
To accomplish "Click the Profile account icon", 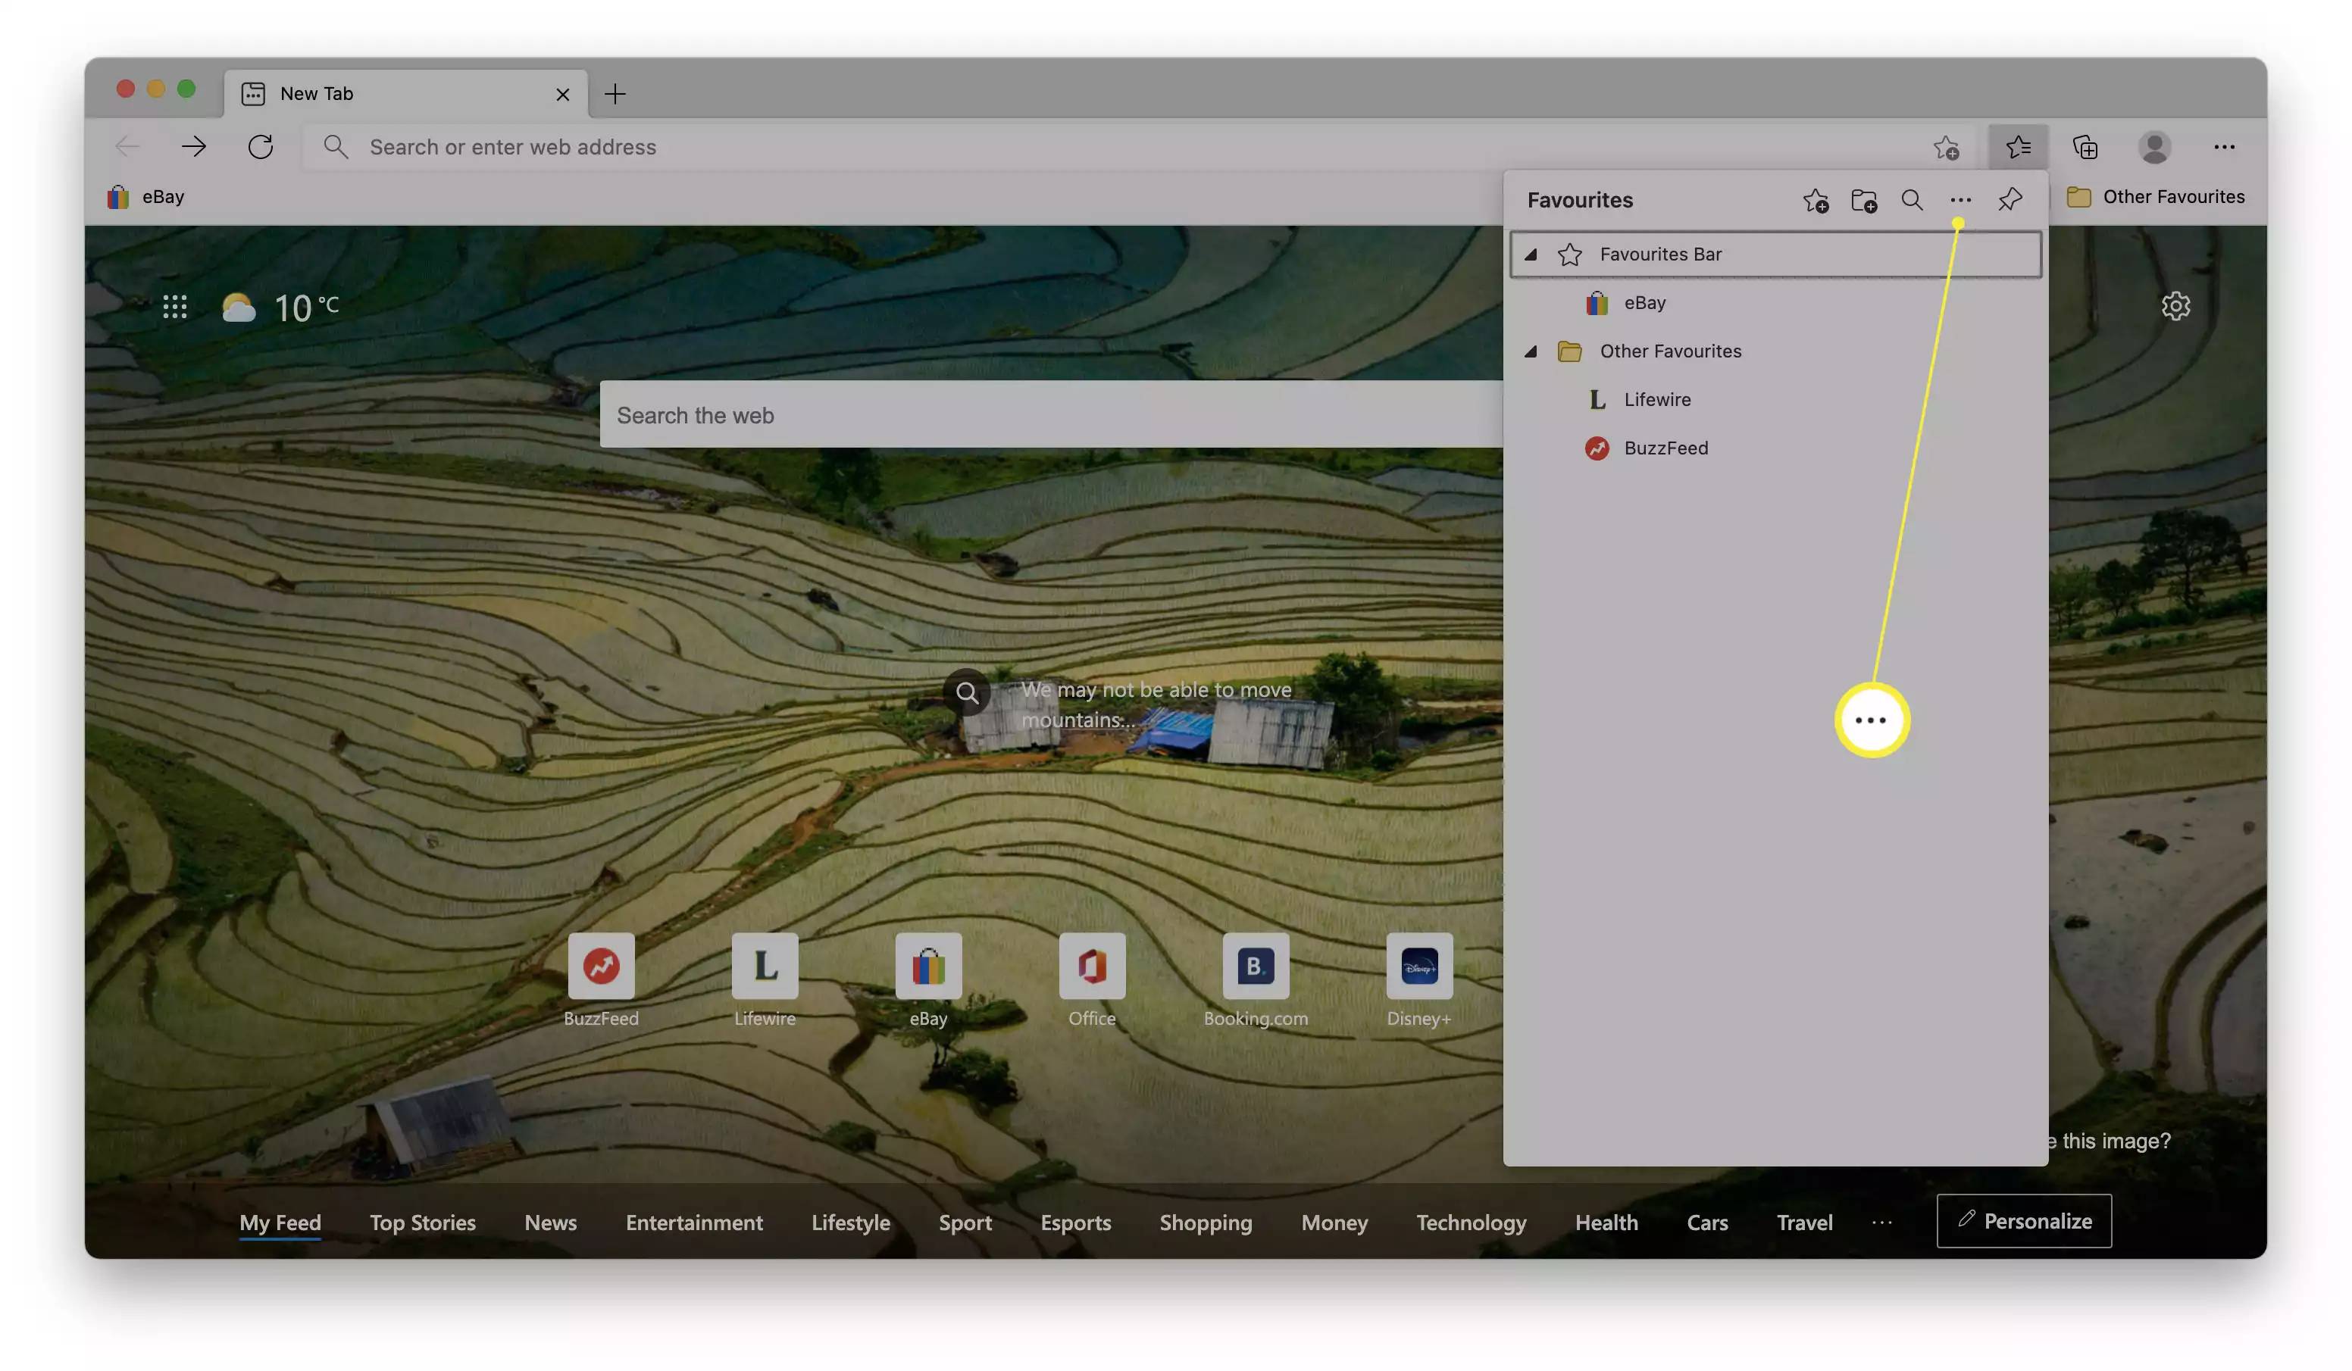I will 2154,147.
